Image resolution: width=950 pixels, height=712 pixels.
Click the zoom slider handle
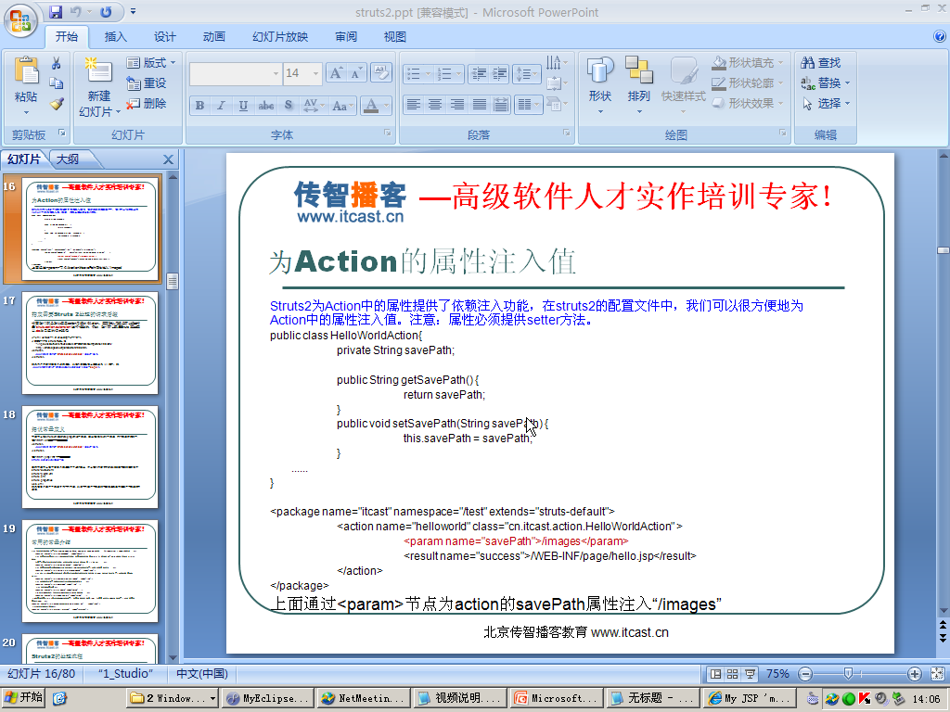pyautogui.click(x=848, y=674)
